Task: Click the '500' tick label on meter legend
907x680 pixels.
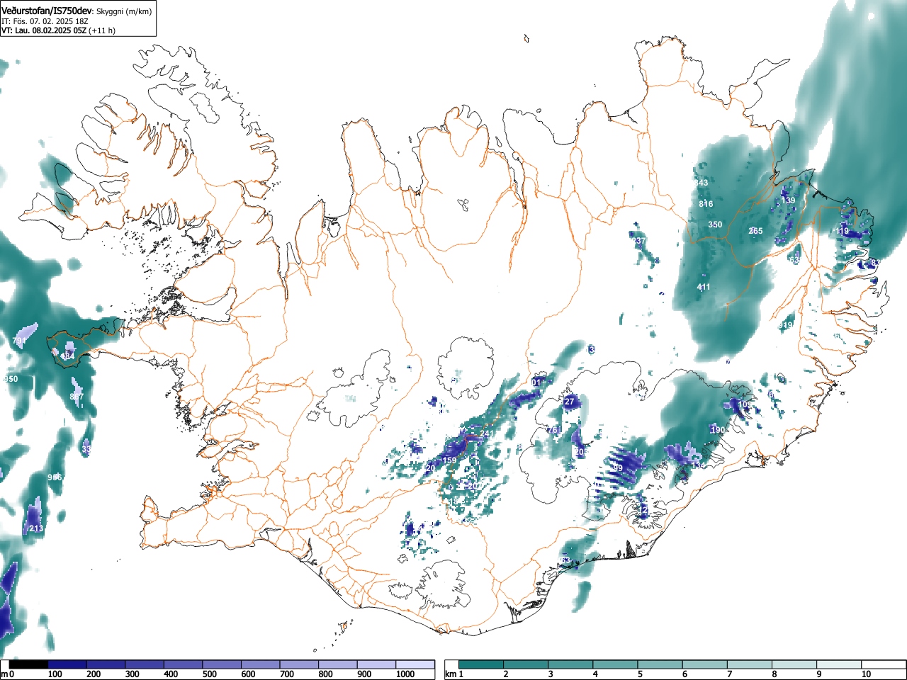Action: click(209, 674)
